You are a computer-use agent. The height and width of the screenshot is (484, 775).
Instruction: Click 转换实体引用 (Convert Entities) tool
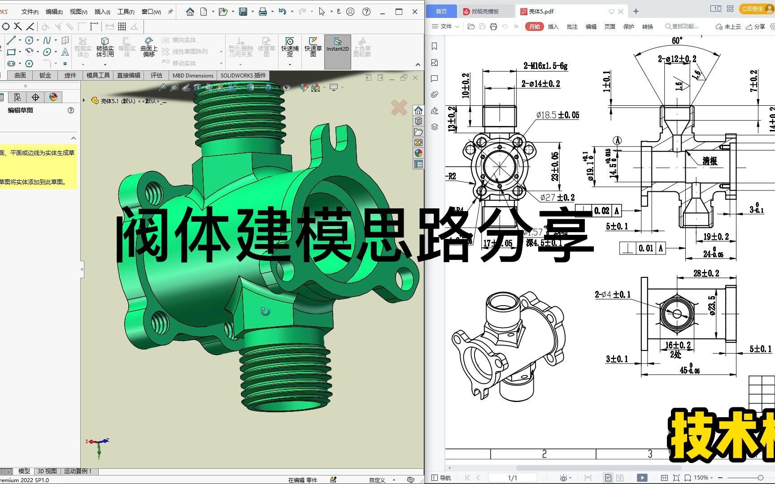[105, 47]
